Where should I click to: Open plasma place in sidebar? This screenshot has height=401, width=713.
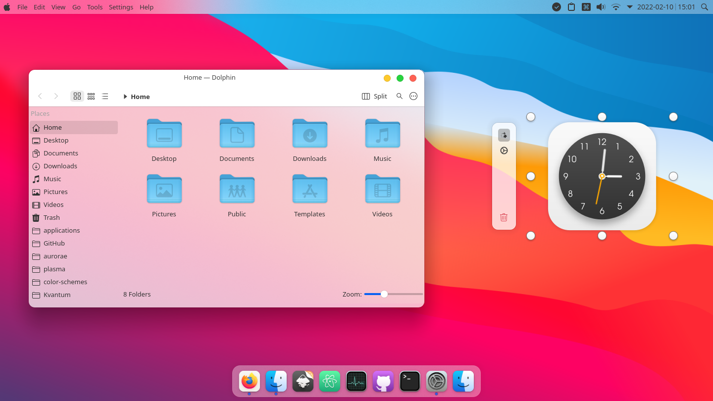[74, 269]
